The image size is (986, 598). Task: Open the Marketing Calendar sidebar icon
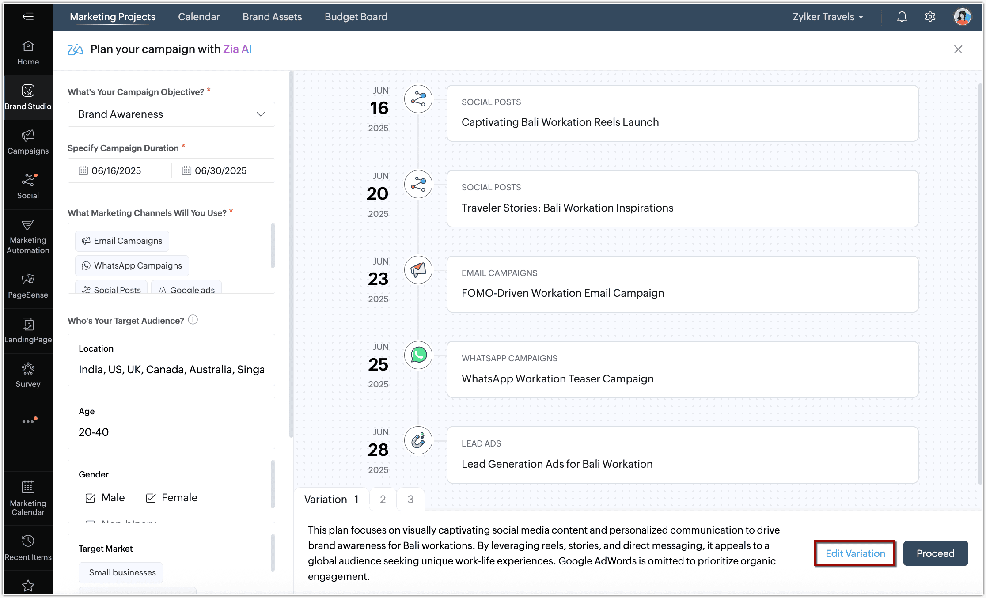(28, 498)
